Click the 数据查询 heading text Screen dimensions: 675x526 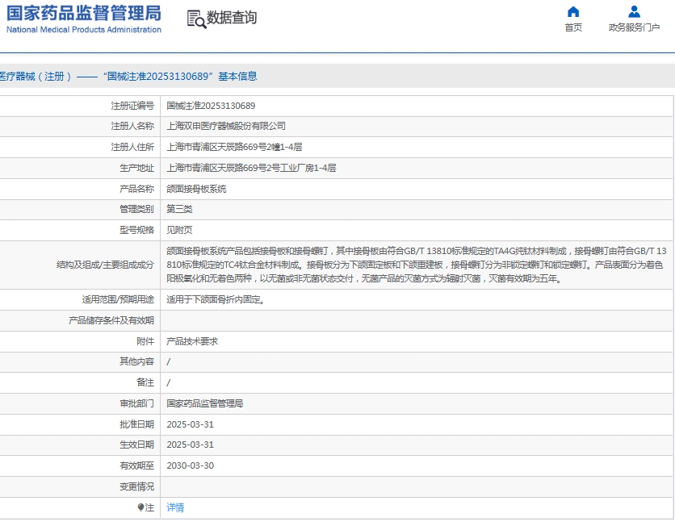232,18
